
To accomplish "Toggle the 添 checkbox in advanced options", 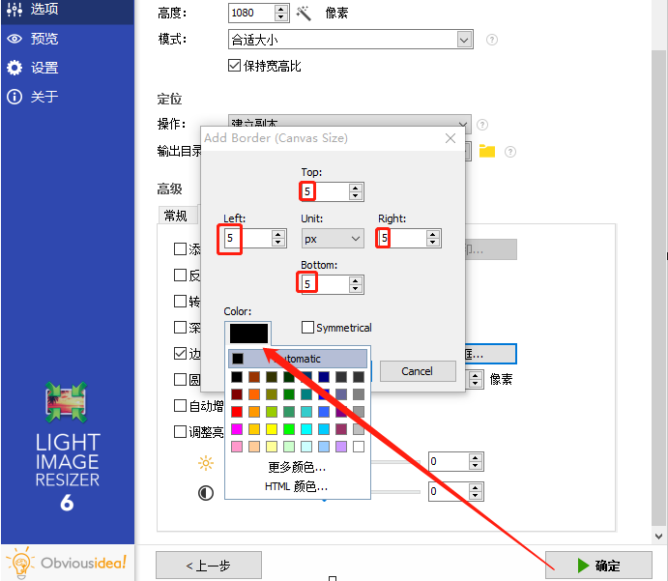I will click(180, 248).
